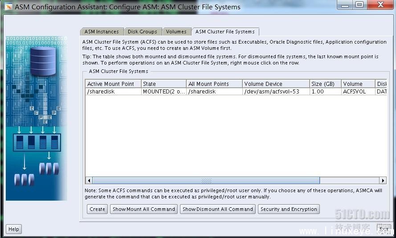Go to the Volumes tab
The width and height of the screenshot is (396, 238).
(x=176, y=32)
